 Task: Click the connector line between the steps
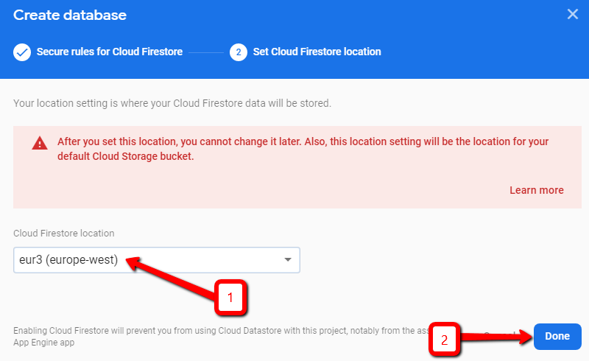(206, 52)
